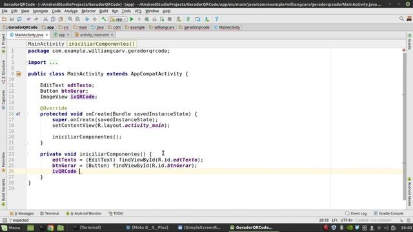Open the Navigate menu

coord(40,11)
